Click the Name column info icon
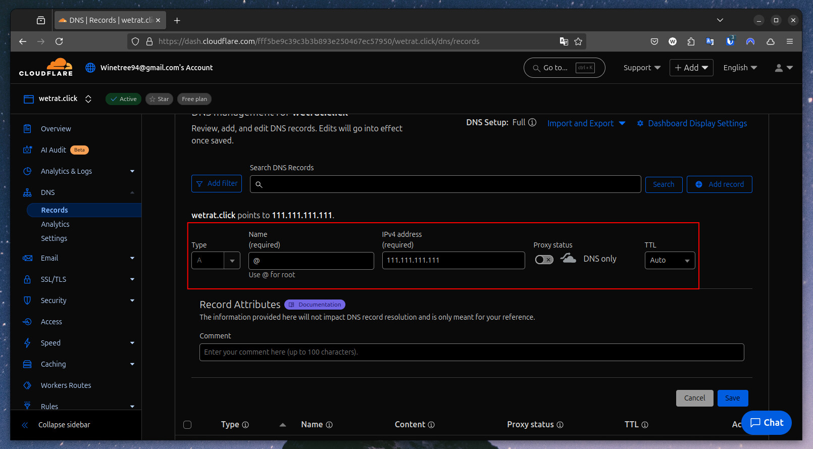The width and height of the screenshot is (813, 449). click(329, 425)
